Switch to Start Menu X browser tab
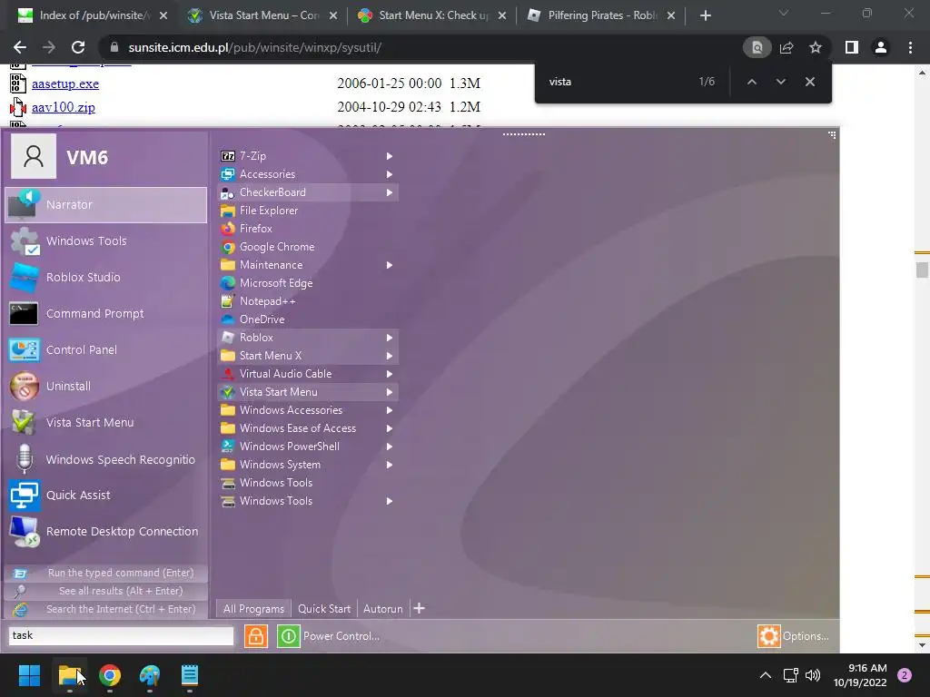 [x=431, y=15]
